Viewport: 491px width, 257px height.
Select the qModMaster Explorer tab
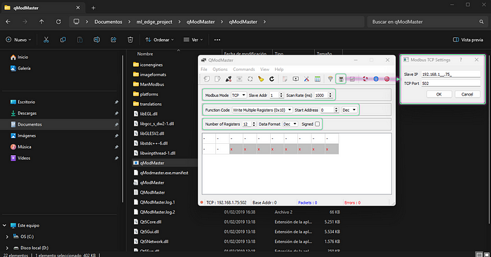[x=43, y=8]
